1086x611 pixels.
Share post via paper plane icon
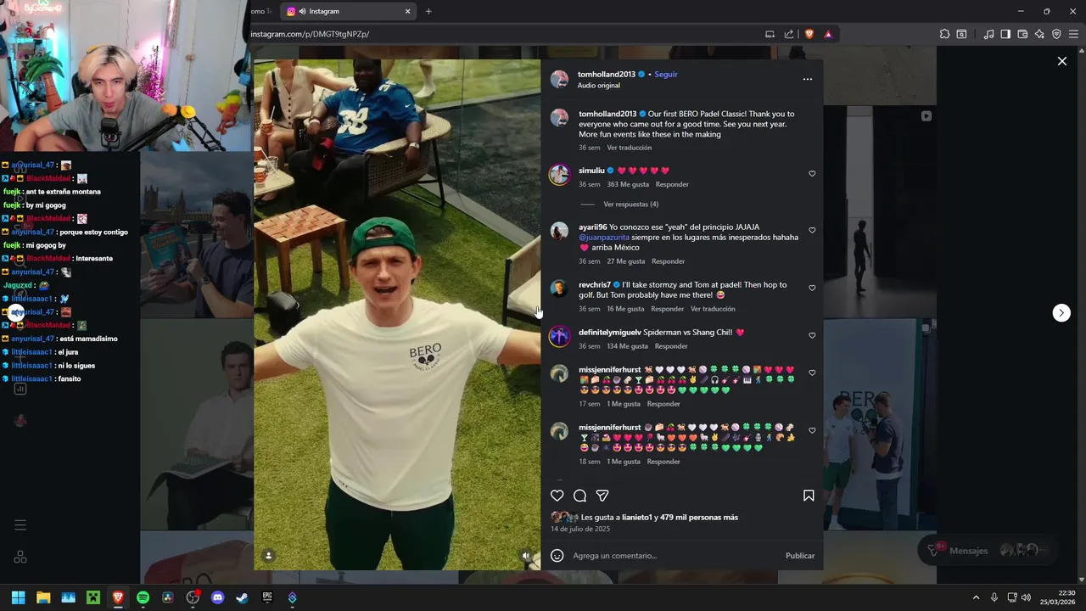(602, 496)
